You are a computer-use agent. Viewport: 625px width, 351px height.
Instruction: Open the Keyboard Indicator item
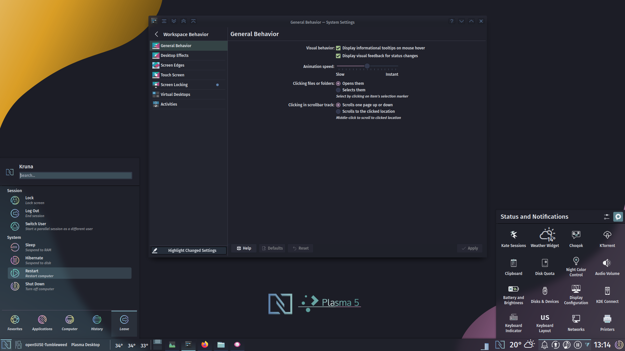(513, 323)
